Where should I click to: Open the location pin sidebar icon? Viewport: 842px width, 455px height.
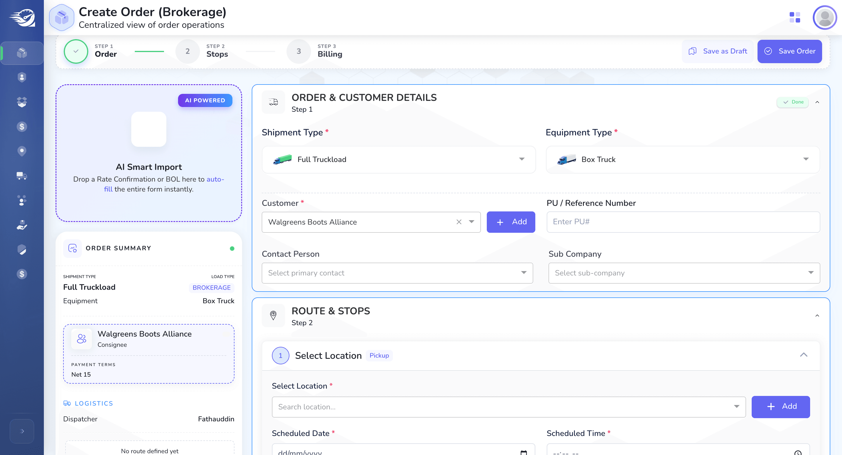pos(22,151)
